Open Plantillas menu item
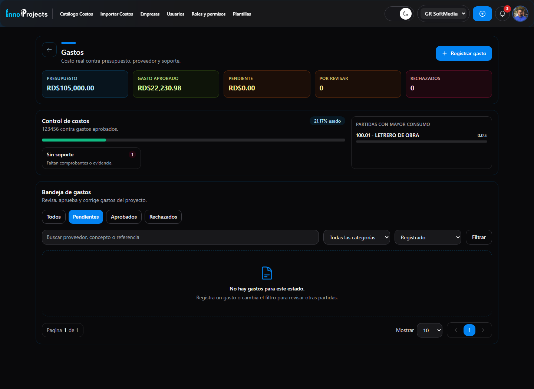 [242, 14]
